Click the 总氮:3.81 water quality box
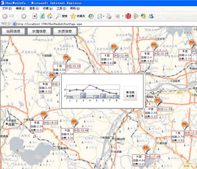This screenshot has height=169, width=197. (147, 57)
